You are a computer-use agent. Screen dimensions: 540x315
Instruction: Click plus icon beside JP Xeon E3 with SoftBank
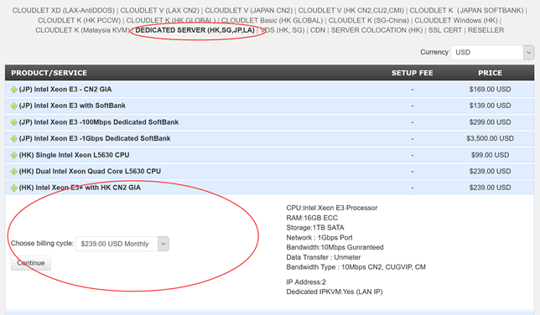[x=13, y=106]
